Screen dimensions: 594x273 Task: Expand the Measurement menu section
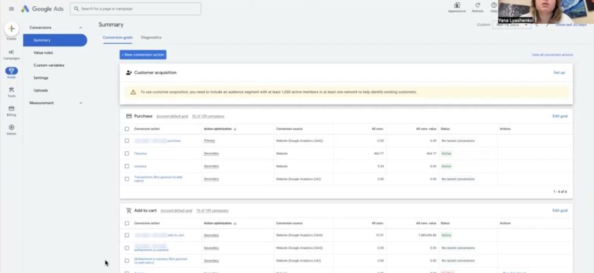(81, 103)
